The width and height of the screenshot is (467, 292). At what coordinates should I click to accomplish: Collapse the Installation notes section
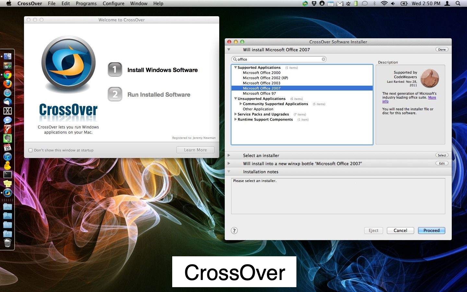[229, 172]
